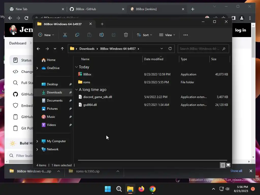Open Windows Start menu
260x195 pixels.
pos(108,189)
